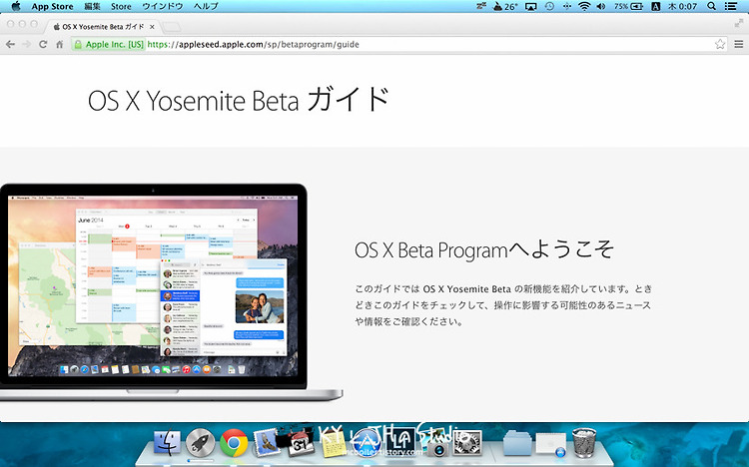The height and width of the screenshot is (467, 749).
Task: Open the 26° weather menu bar item
Action: [x=506, y=6]
